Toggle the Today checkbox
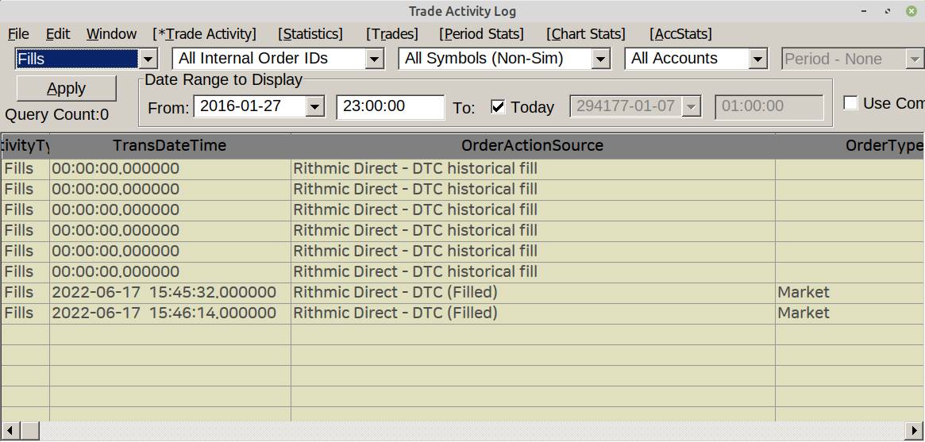 point(499,106)
